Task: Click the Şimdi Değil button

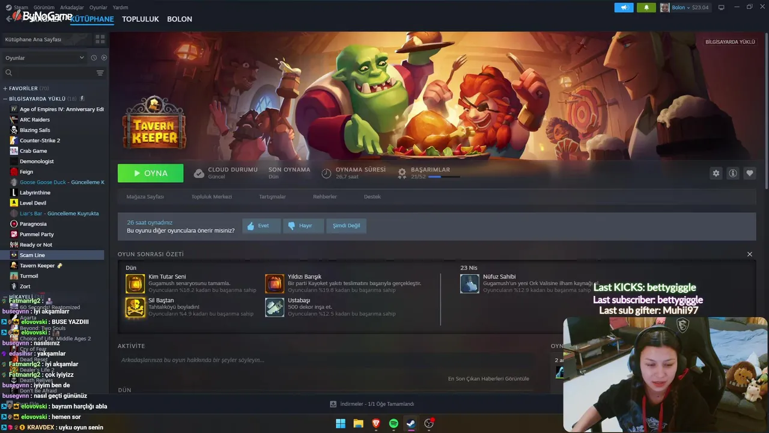Action: 347,226
